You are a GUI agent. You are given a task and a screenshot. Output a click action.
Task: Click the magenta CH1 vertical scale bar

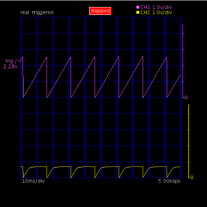click(x=183, y=61)
